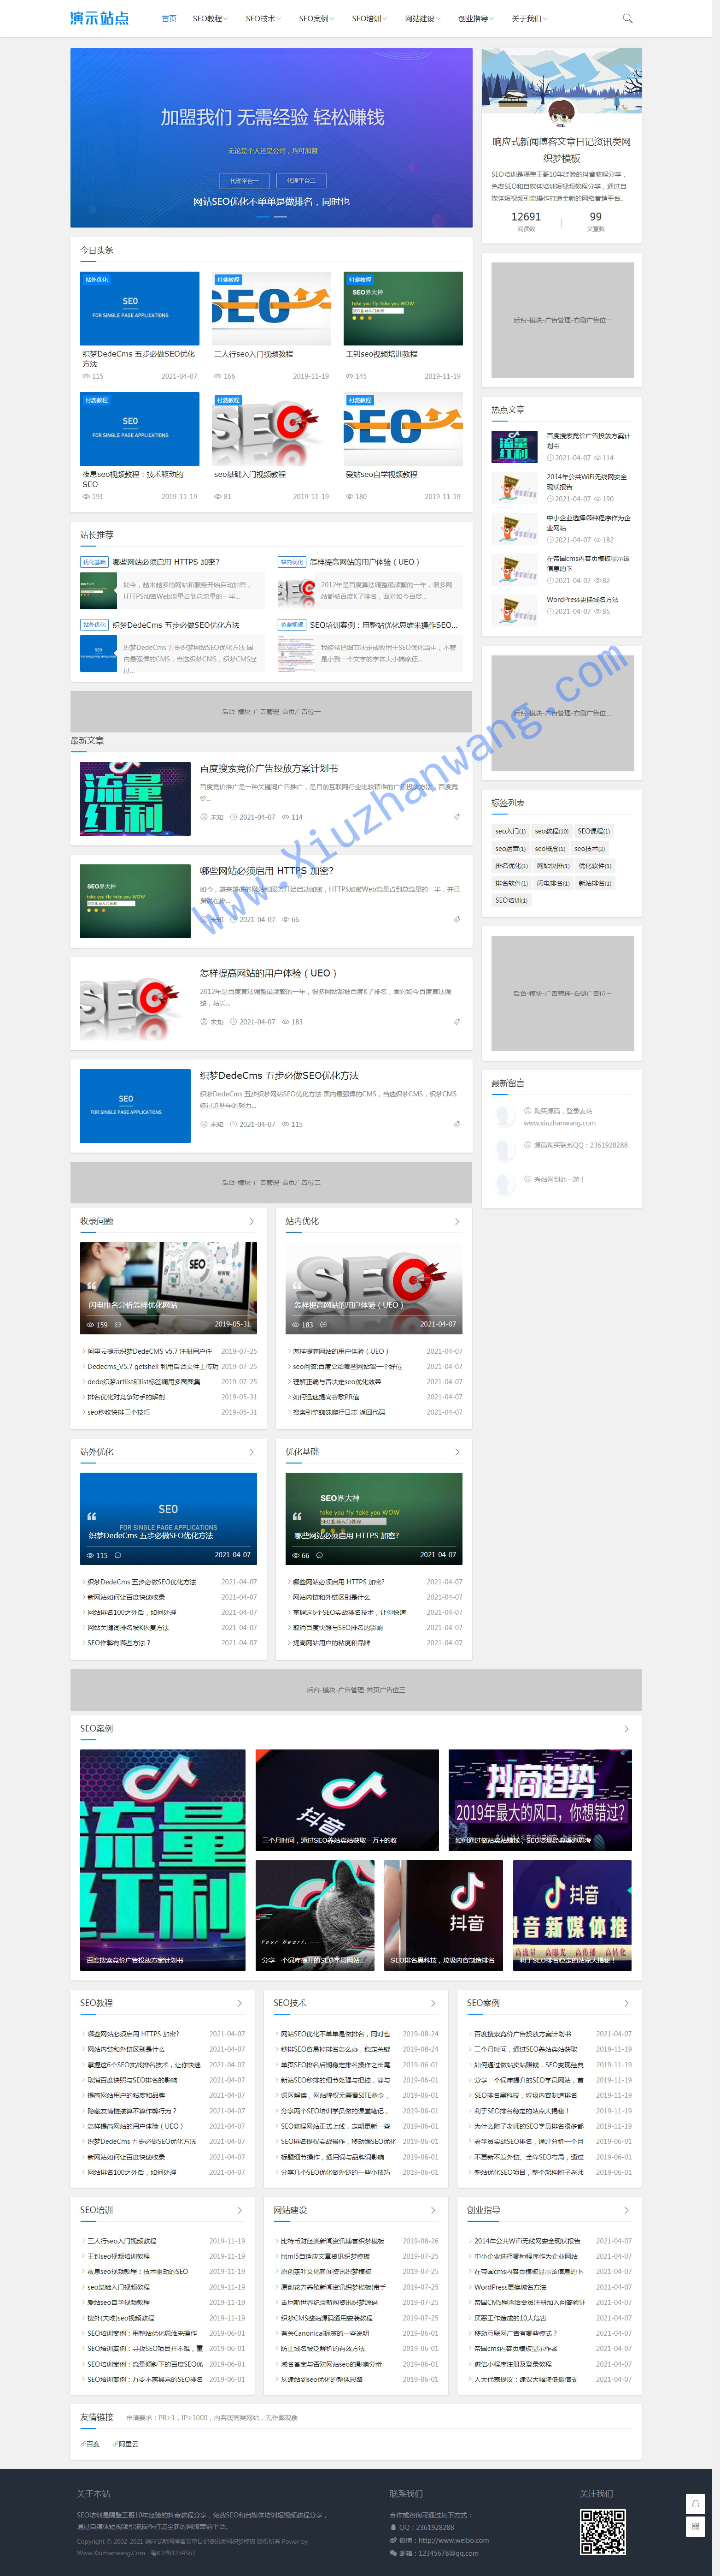Open more via SEO案例 gallery section chevron
The width and height of the screenshot is (720, 2576).
pyautogui.click(x=627, y=1729)
